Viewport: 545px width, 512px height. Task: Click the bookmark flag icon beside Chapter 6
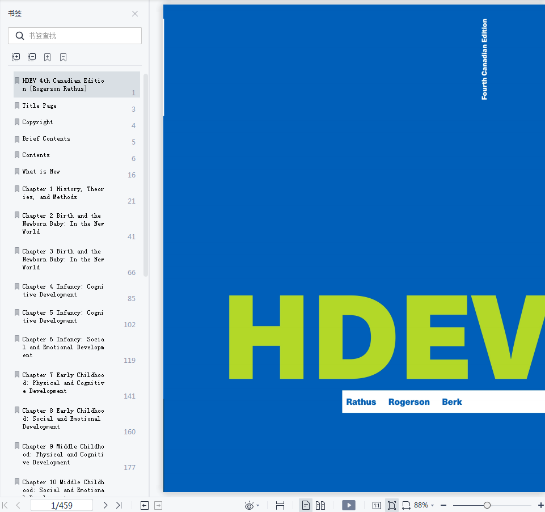tap(16, 339)
